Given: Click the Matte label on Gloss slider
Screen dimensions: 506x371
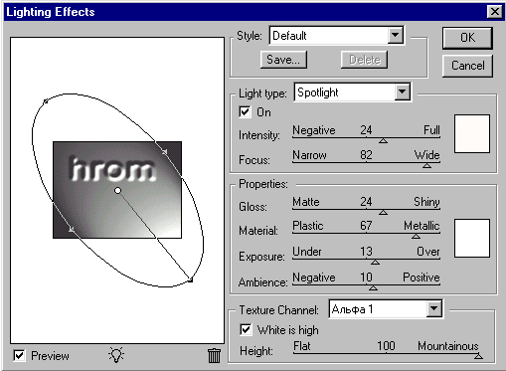Looking at the screenshot, I should click(x=306, y=202).
